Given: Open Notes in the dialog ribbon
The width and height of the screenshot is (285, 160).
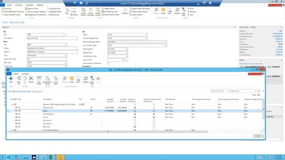Looking at the screenshot, I should tap(72, 80).
